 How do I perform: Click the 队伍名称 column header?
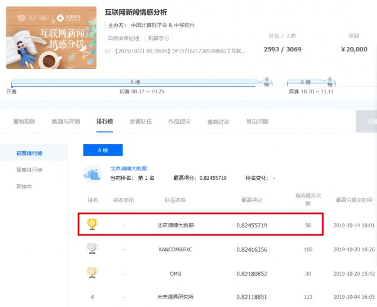[175, 200]
